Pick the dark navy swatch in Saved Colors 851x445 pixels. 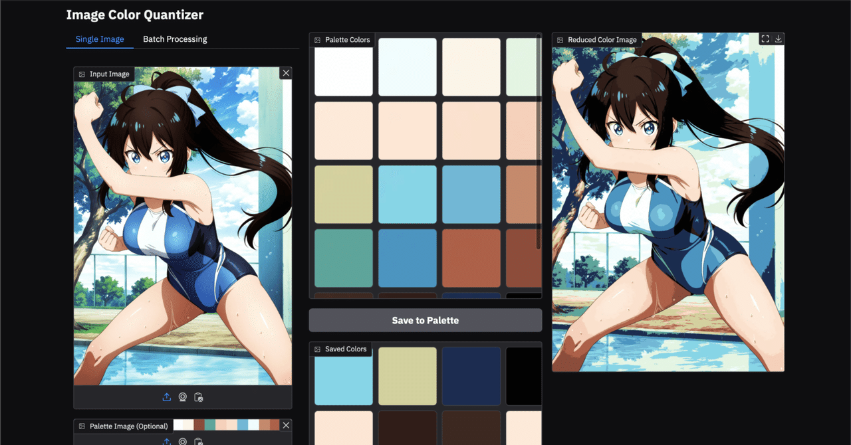click(x=471, y=376)
